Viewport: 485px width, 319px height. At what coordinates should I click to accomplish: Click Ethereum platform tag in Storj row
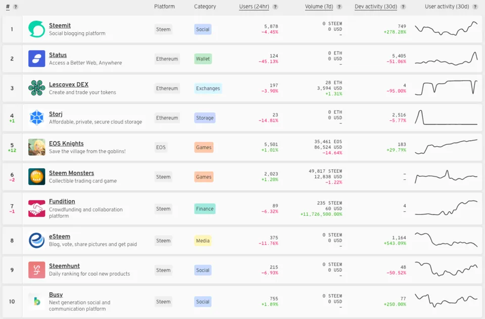(x=167, y=118)
